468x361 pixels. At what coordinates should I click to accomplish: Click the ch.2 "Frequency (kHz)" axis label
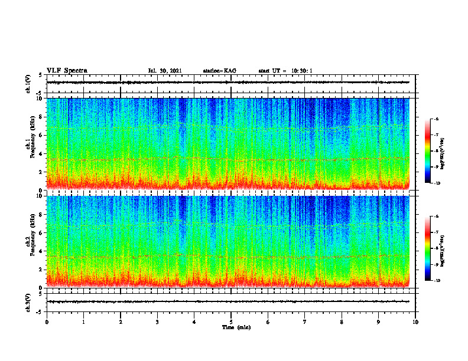[33, 235]
